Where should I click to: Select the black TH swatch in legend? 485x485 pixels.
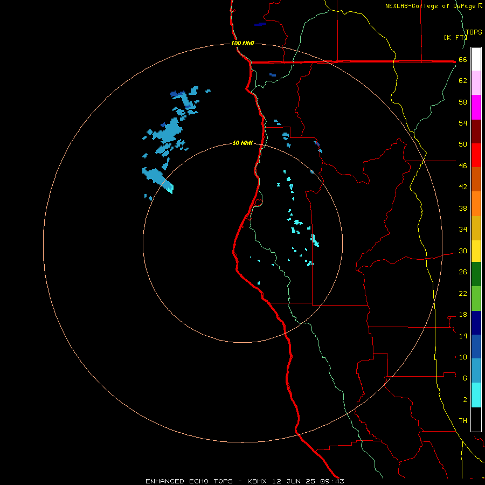click(x=476, y=419)
